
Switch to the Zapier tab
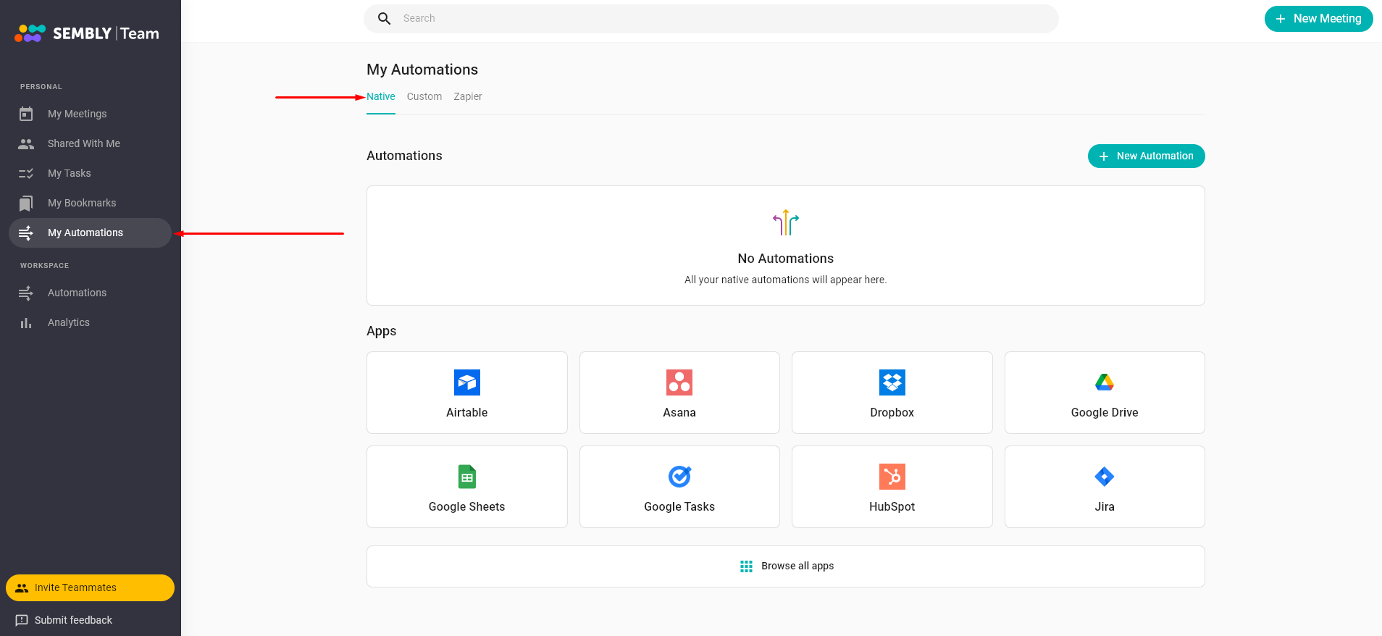point(468,96)
